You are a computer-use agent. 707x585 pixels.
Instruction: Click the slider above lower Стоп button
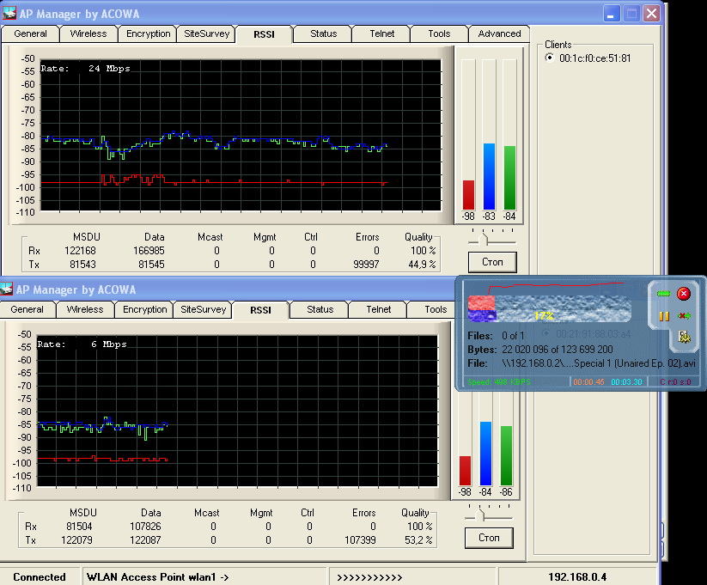[x=484, y=515]
